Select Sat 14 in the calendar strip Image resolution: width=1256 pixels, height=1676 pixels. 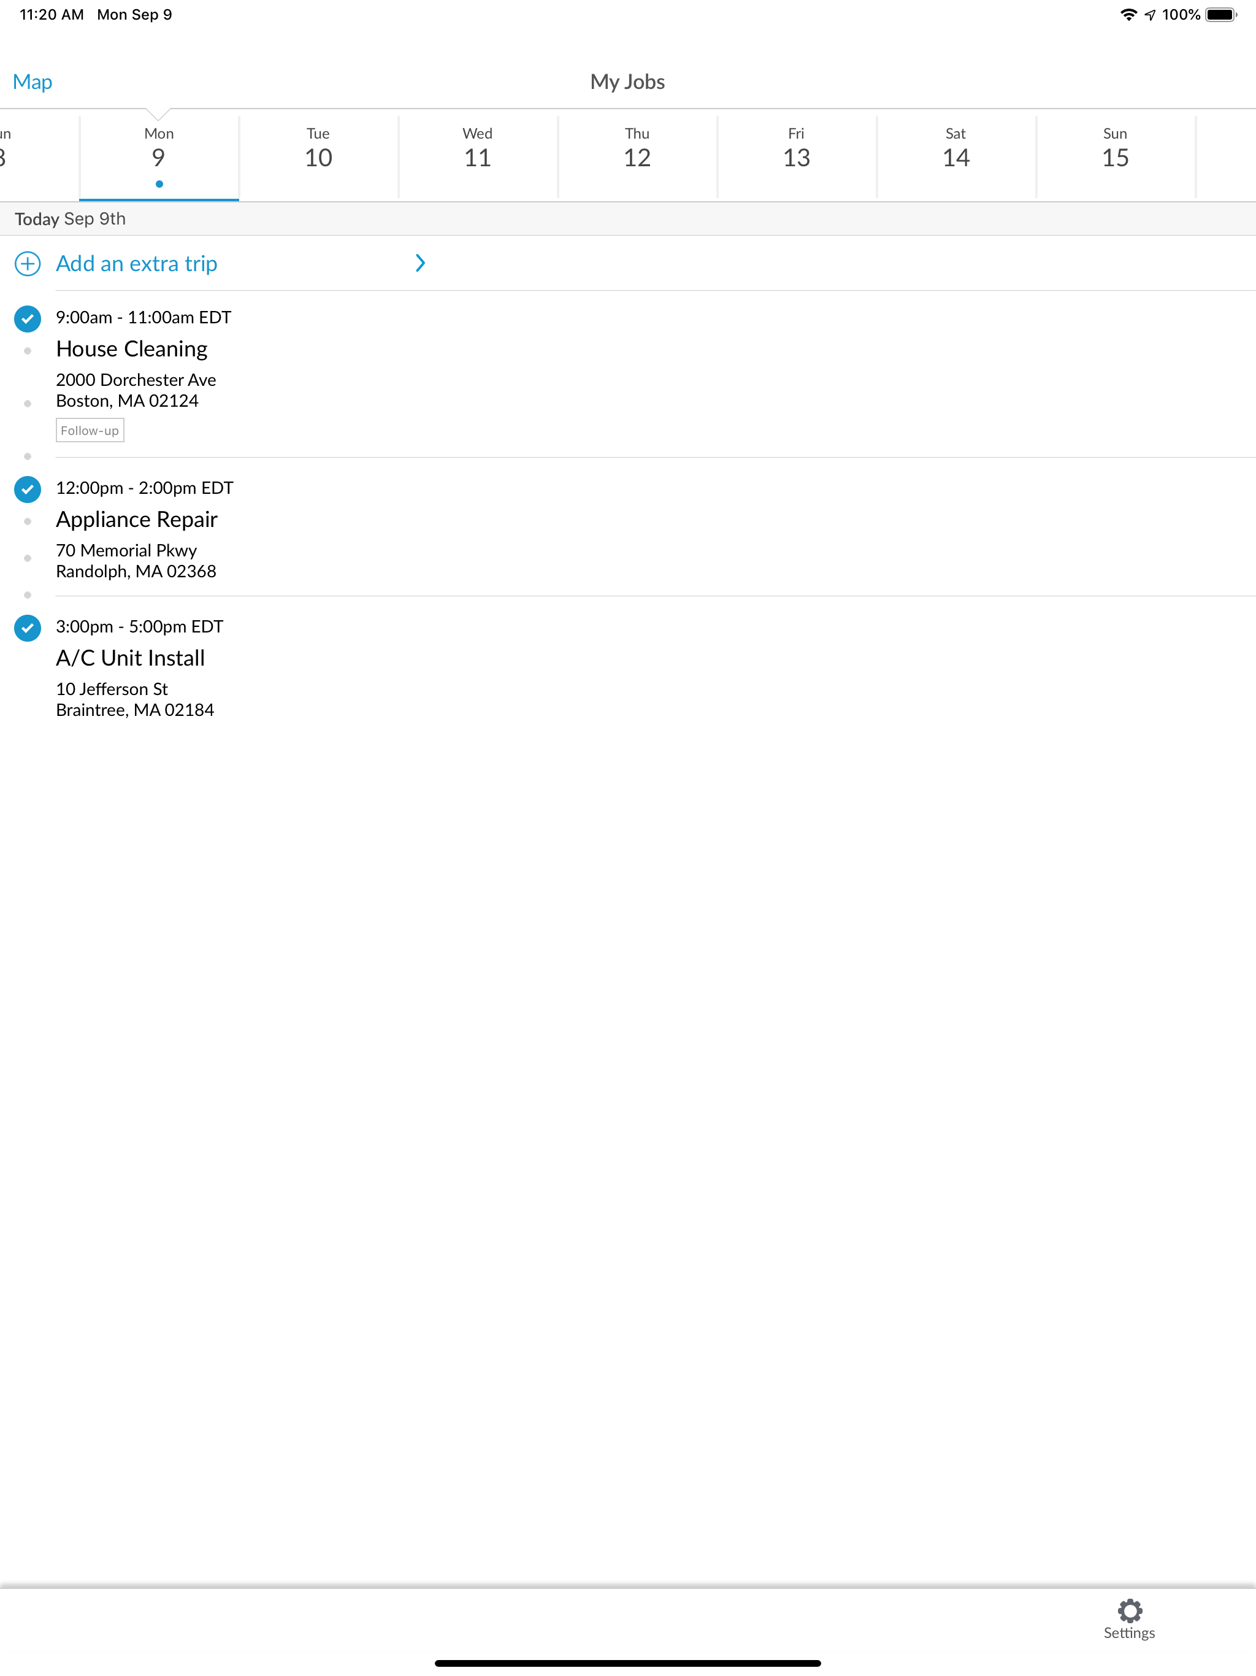(x=955, y=148)
